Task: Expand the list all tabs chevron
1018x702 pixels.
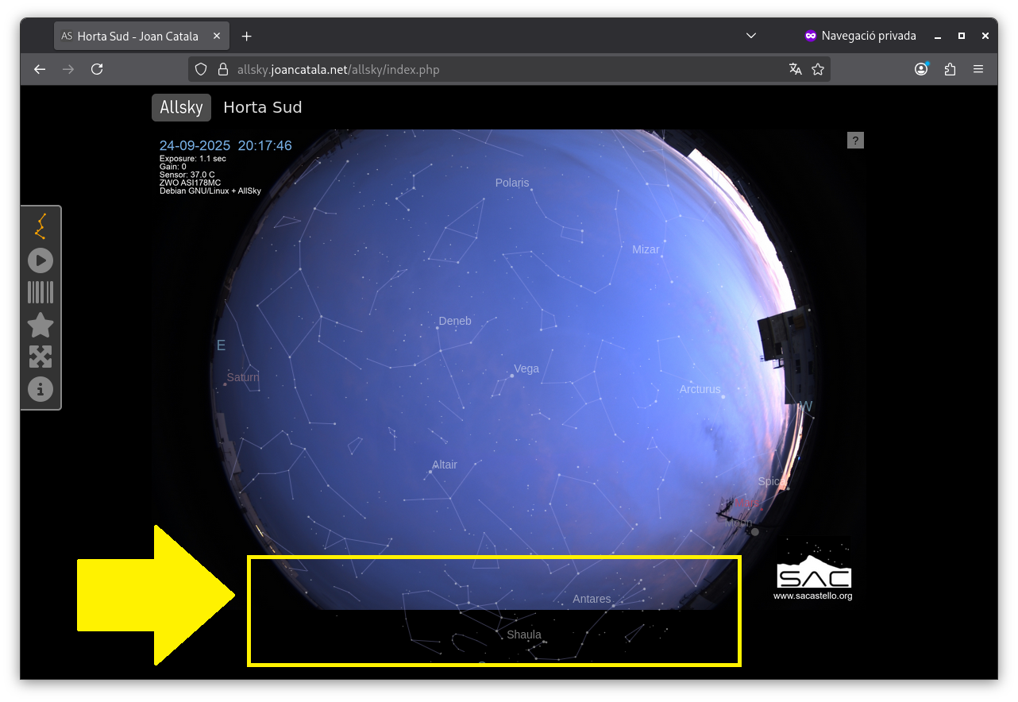Action: click(x=751, y=36)
